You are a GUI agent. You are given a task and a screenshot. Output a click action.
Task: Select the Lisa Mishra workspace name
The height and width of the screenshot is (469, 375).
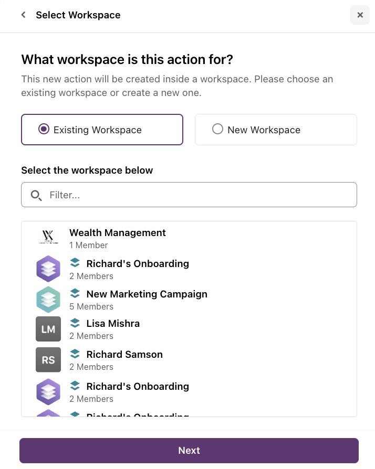[113, 324]
